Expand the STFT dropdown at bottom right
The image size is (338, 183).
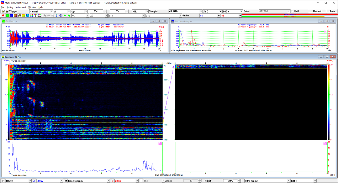point(315,181)
